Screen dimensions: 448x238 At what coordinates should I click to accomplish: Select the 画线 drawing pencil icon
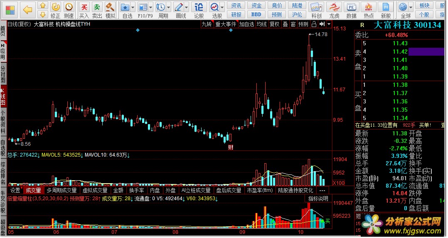pyautogui.click(x=179, y=7)
